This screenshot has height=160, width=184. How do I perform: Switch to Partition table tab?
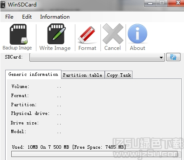tap(83, 75)
